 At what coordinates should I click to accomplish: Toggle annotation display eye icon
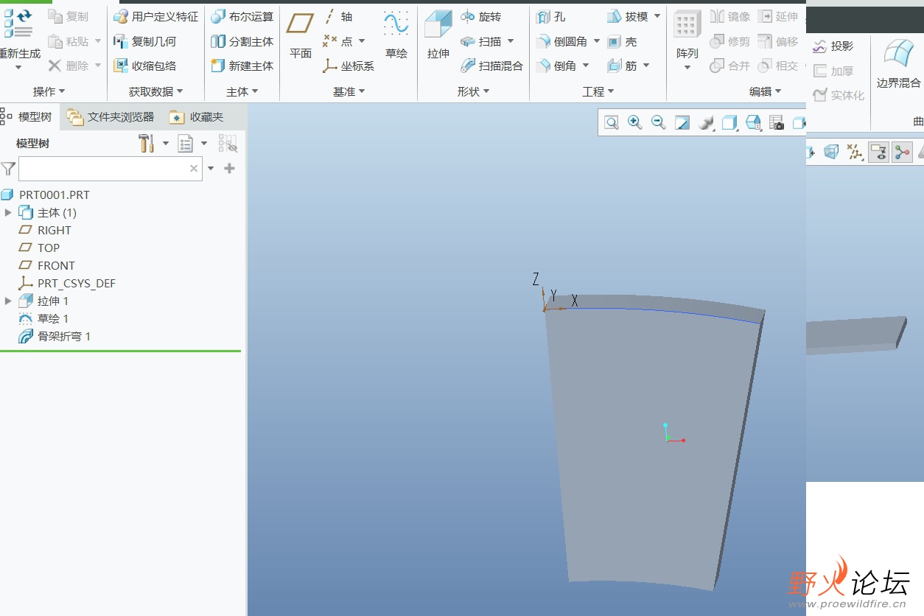point(878,153)
